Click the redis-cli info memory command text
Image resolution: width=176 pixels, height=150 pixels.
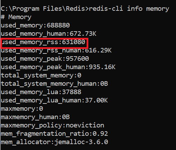[129, 9]
